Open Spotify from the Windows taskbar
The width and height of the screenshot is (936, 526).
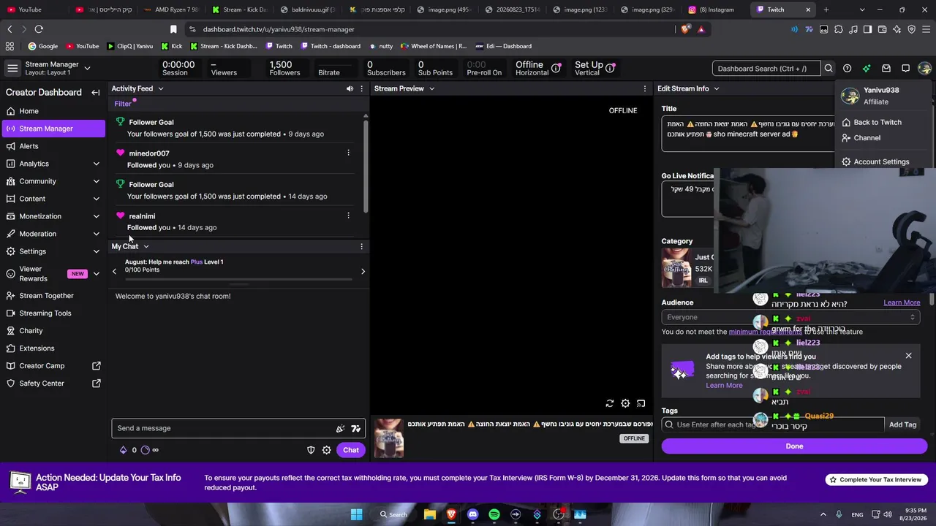pyautogui.click(x=494, y=514)
